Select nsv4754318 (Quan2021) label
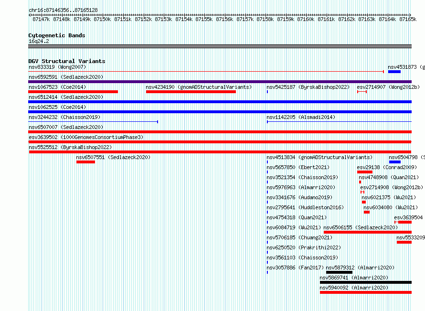Viewport: 425px width, 311px height. [x=297, y=217]
